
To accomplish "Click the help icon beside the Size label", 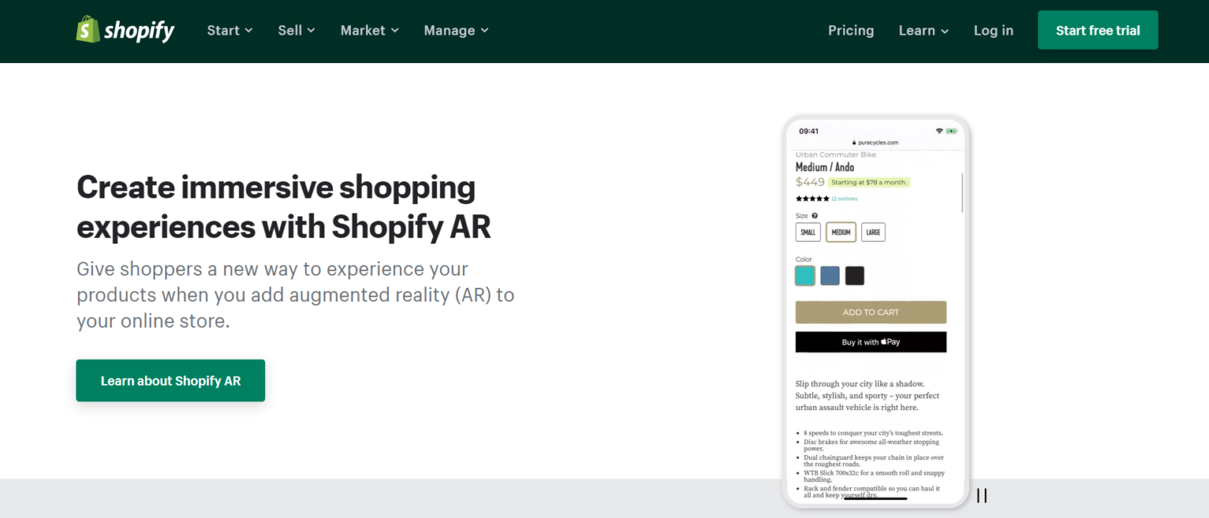I will click(814, 216).
